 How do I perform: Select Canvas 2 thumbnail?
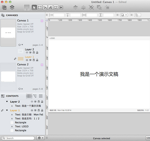point(8,77)
